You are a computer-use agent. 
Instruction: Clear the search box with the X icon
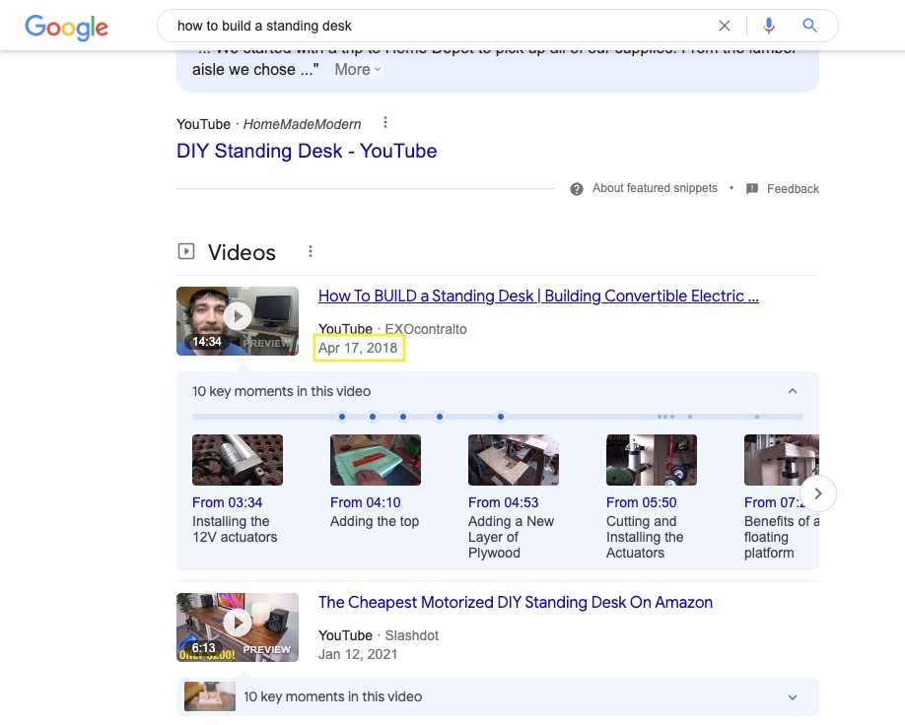tap(725, 26)
